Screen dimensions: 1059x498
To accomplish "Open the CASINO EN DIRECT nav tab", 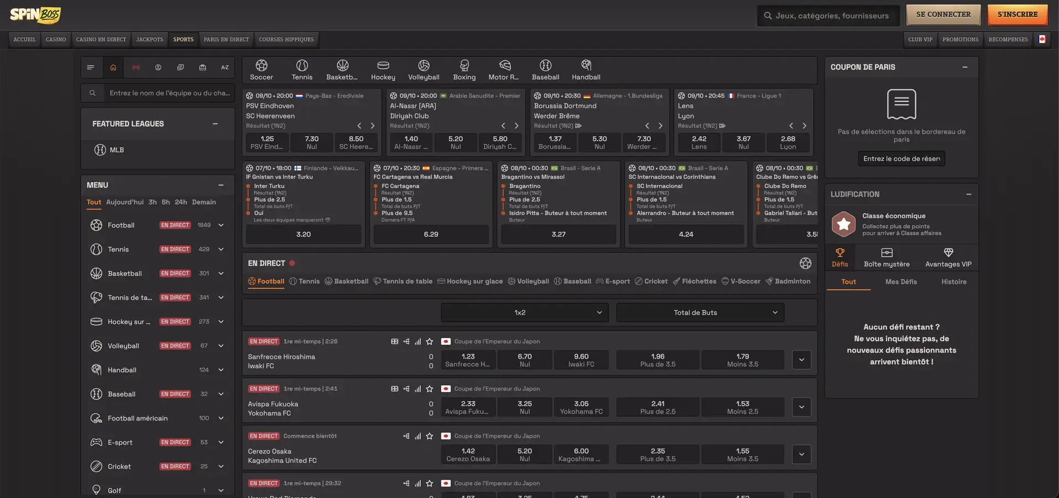I will point(101,40).
